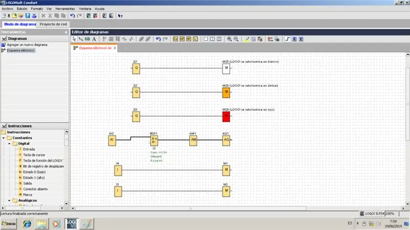This screenshot has width=410, height=230.
Task: Collapse the Herramientas panel arrow
Action: 66,32
